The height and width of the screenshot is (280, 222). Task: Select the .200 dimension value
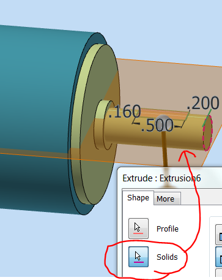203,103
